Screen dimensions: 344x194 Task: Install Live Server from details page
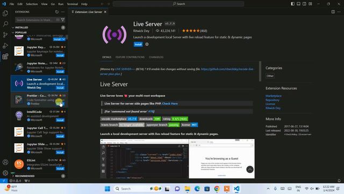coord(138,44)
